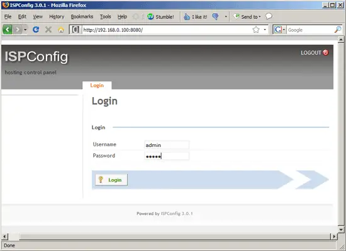This screenshot has height=251, width=346.
Task: Click the toolbar separator grip handle
Action: click(143, 16)
